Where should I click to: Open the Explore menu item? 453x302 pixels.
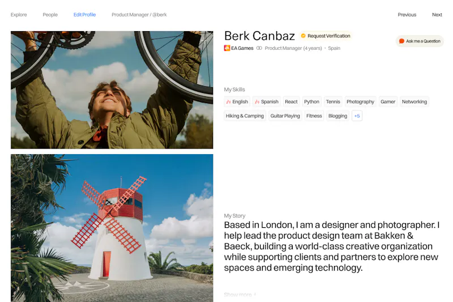(x=19, y=15)
